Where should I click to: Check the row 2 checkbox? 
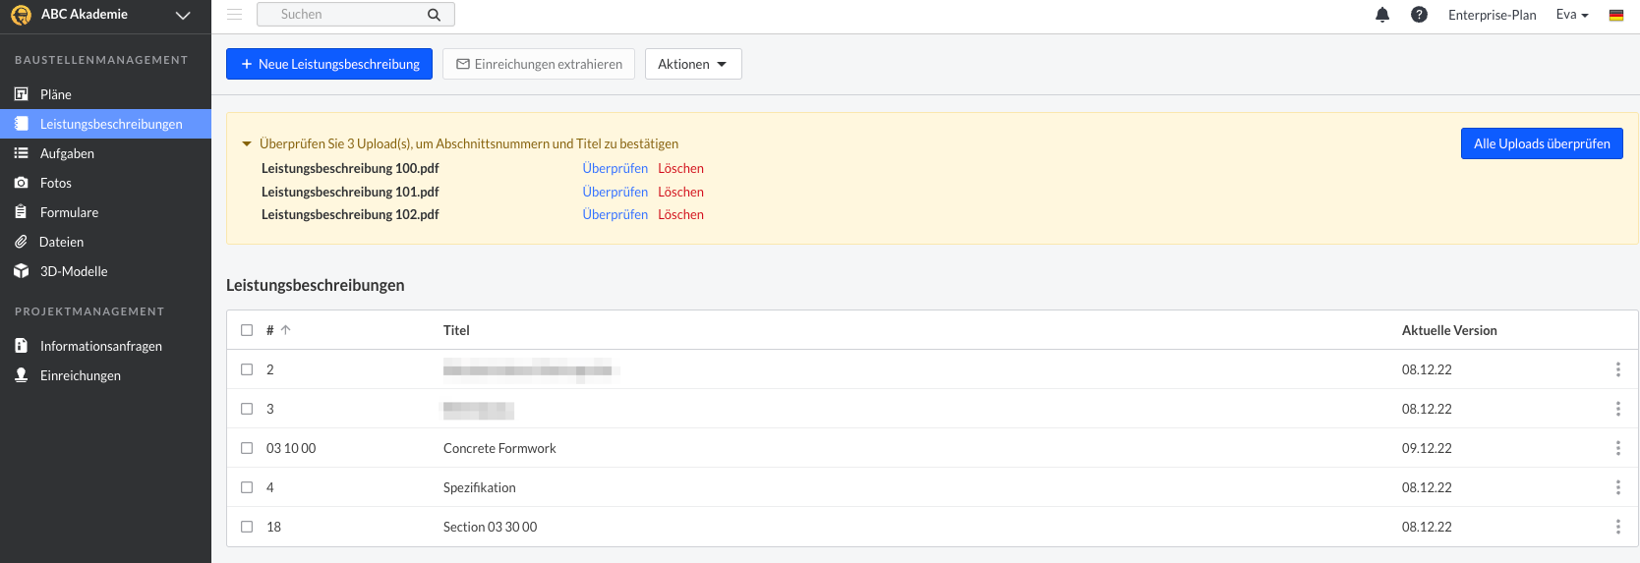247,369
